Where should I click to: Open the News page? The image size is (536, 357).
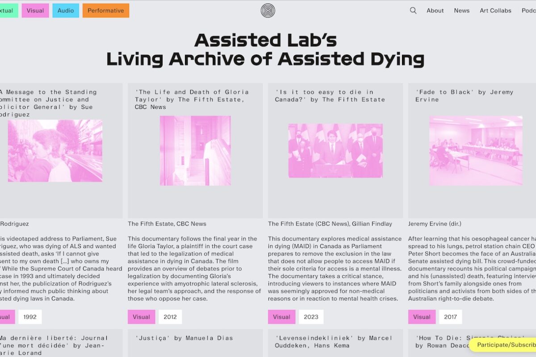pyautogui.click(x=462, y=11)
